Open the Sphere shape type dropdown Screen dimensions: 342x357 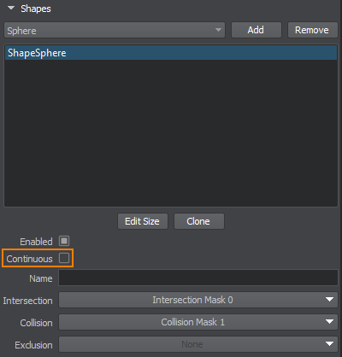coord(115,30)
